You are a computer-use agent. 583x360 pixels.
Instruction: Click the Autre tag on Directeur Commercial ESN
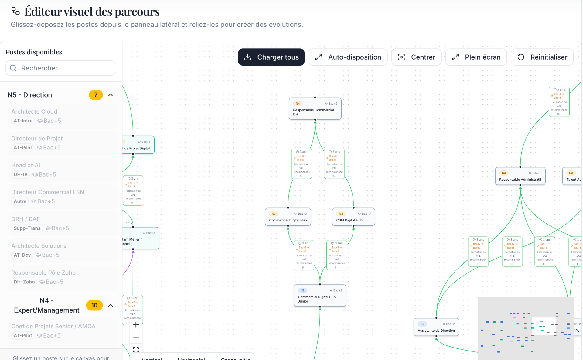tap(20, 201)
